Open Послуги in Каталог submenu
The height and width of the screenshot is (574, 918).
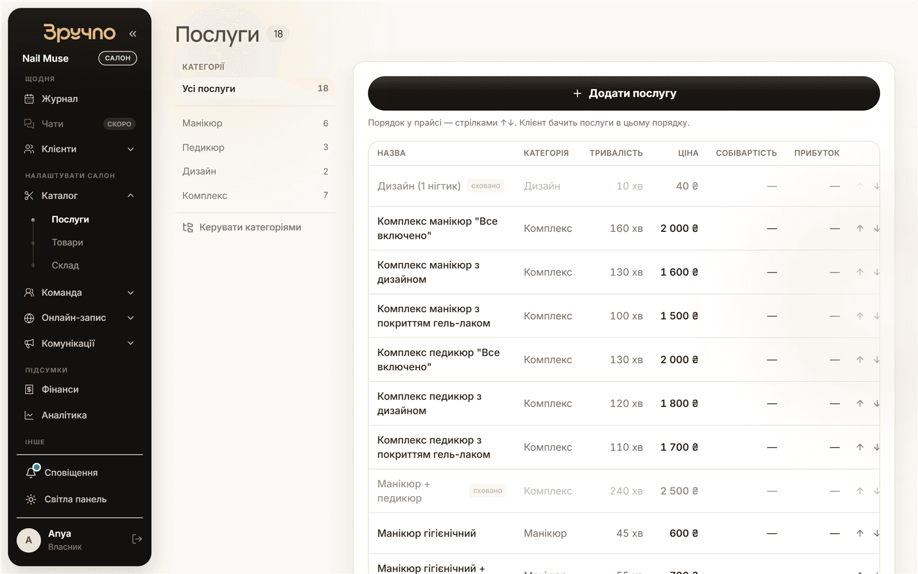[70, 219]
